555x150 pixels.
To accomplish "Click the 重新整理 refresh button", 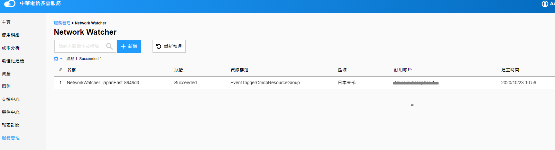I will pos(169,46).
